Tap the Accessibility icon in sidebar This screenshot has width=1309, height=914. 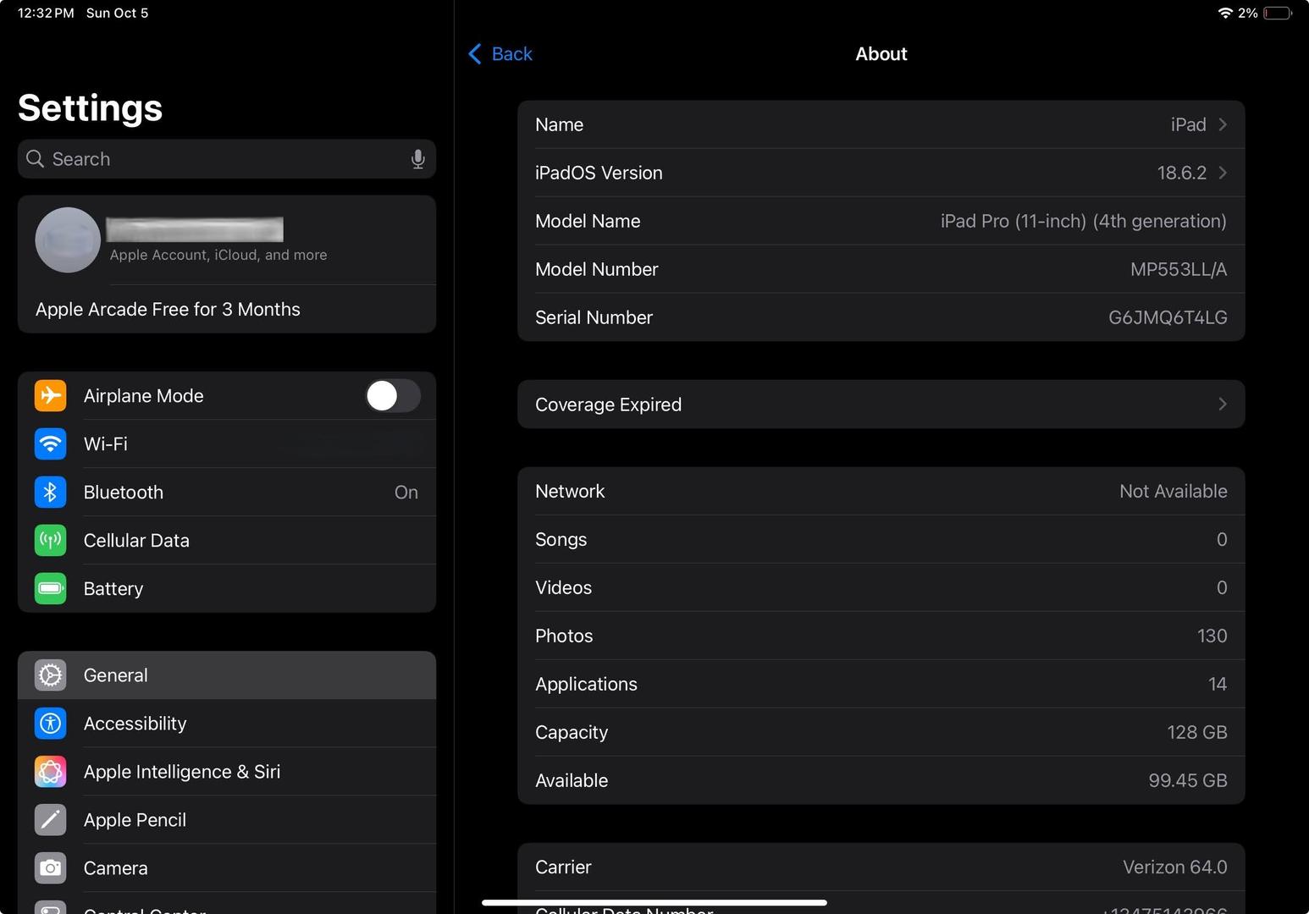click(x=50, y=724)
